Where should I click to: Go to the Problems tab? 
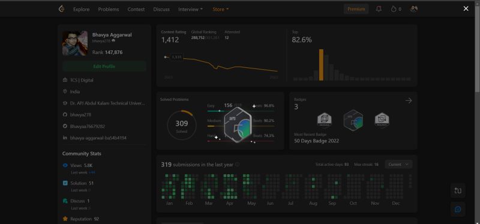tap(109, 9)
